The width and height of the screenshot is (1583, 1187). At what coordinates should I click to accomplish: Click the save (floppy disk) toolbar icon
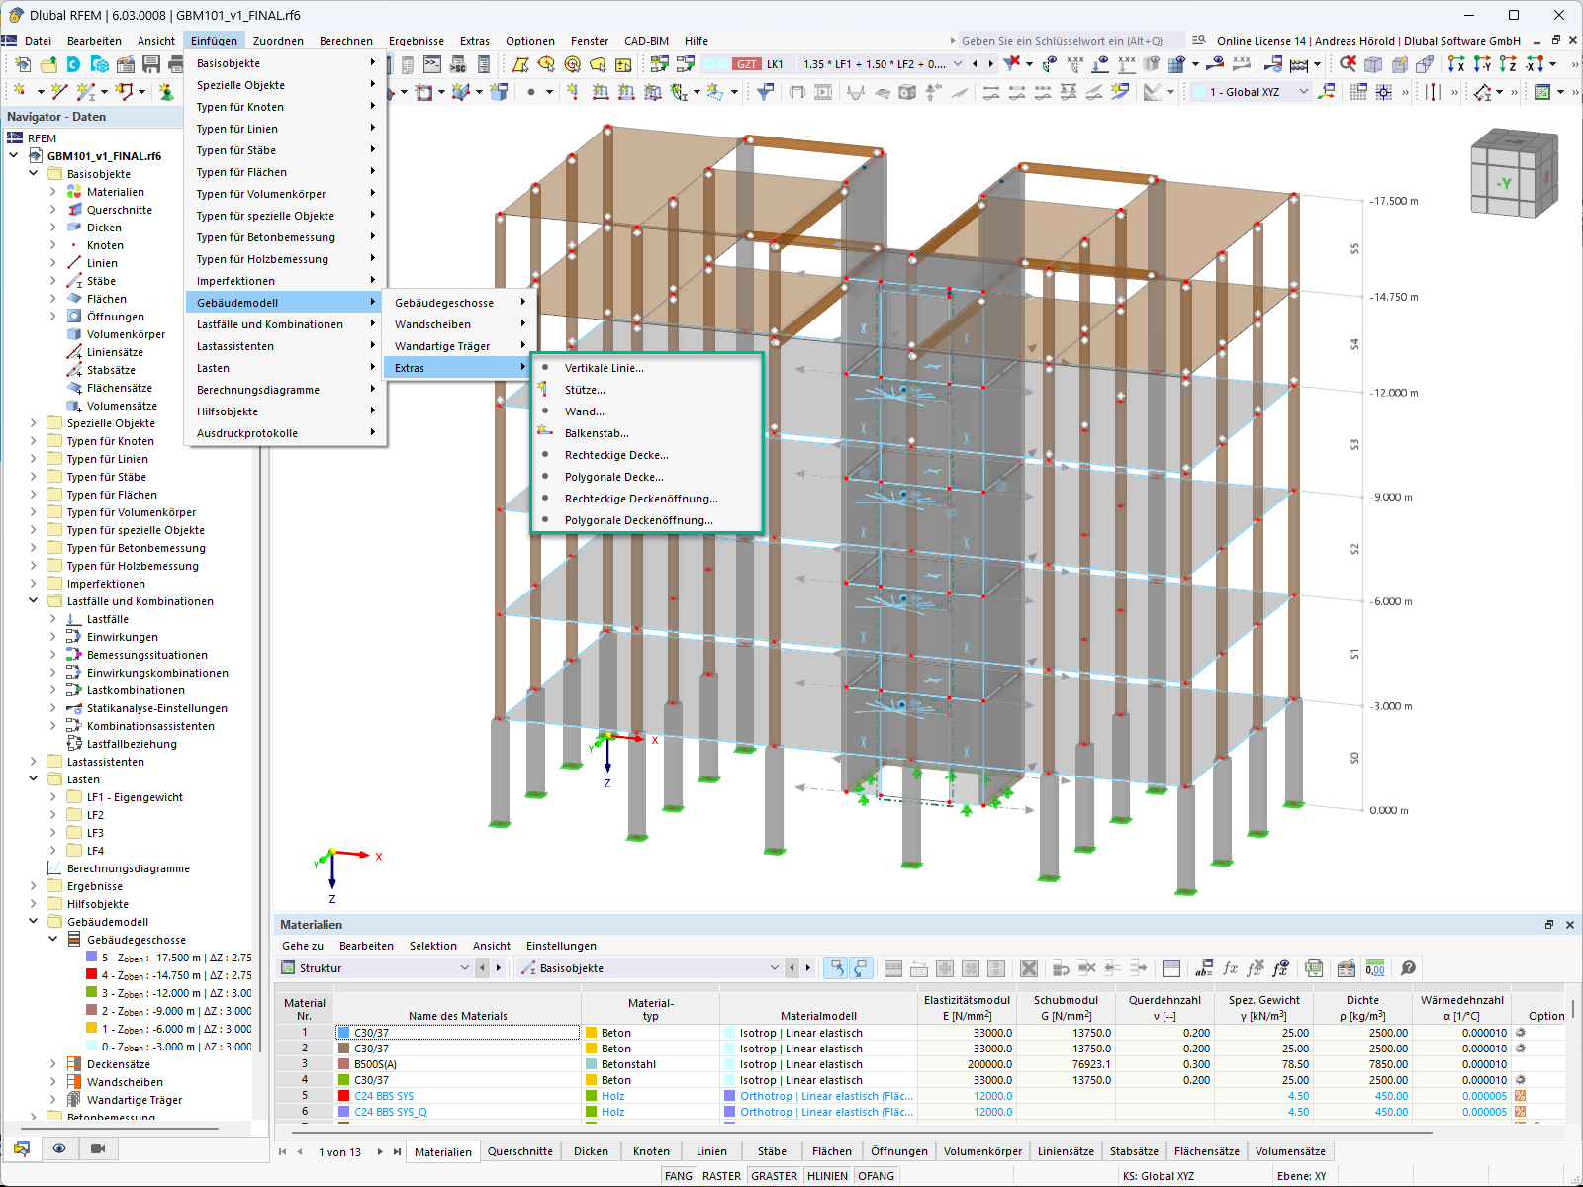(151, 64)
